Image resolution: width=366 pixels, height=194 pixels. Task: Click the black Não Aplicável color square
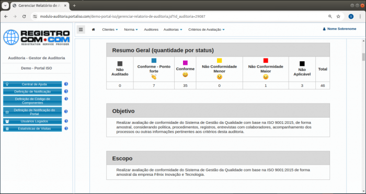(302, 64)
